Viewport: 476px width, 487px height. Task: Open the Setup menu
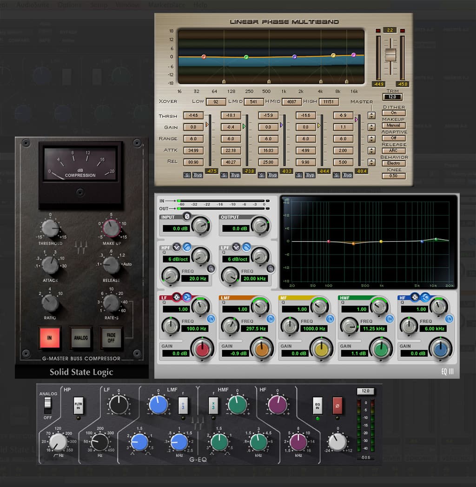(99, 5)
